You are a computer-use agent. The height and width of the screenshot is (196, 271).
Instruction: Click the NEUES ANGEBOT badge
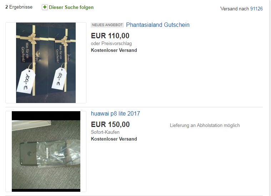107,25
